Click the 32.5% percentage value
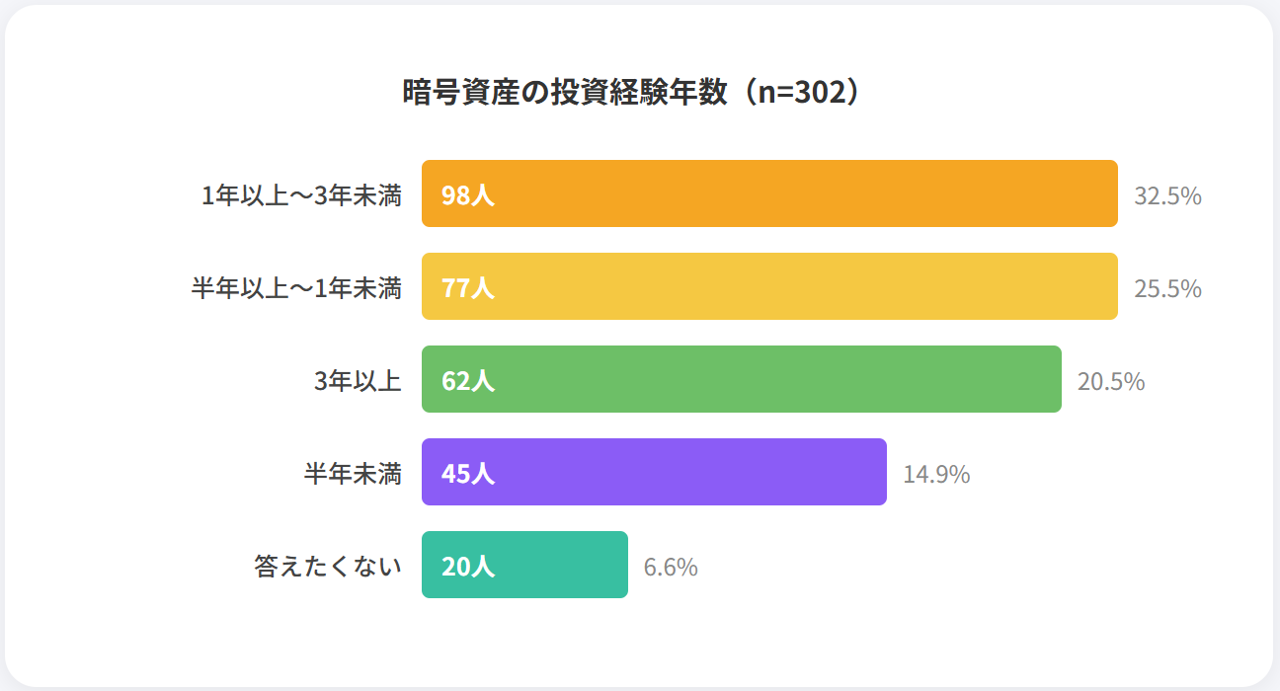The image size is (1280, 691). click(x=1167, y=195)
